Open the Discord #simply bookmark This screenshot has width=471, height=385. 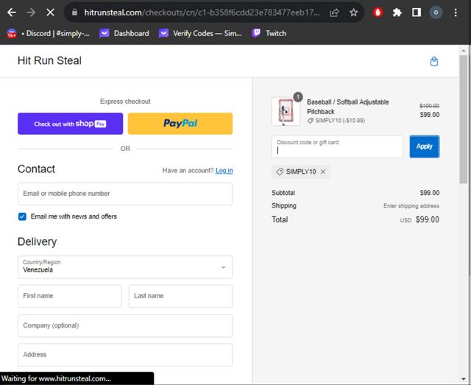[49, 33]
